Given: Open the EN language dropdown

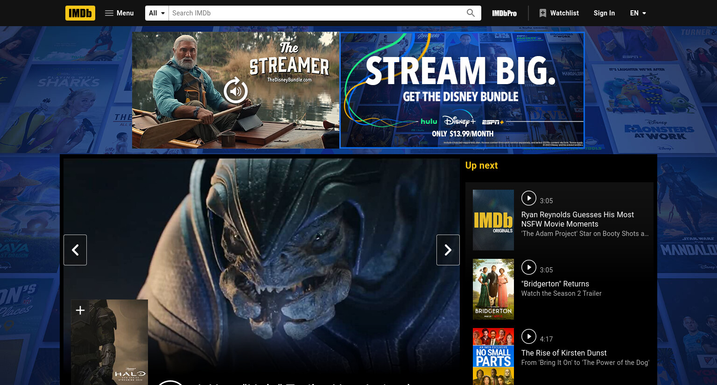Looking at the screenshot, I should tap(638, 13).
